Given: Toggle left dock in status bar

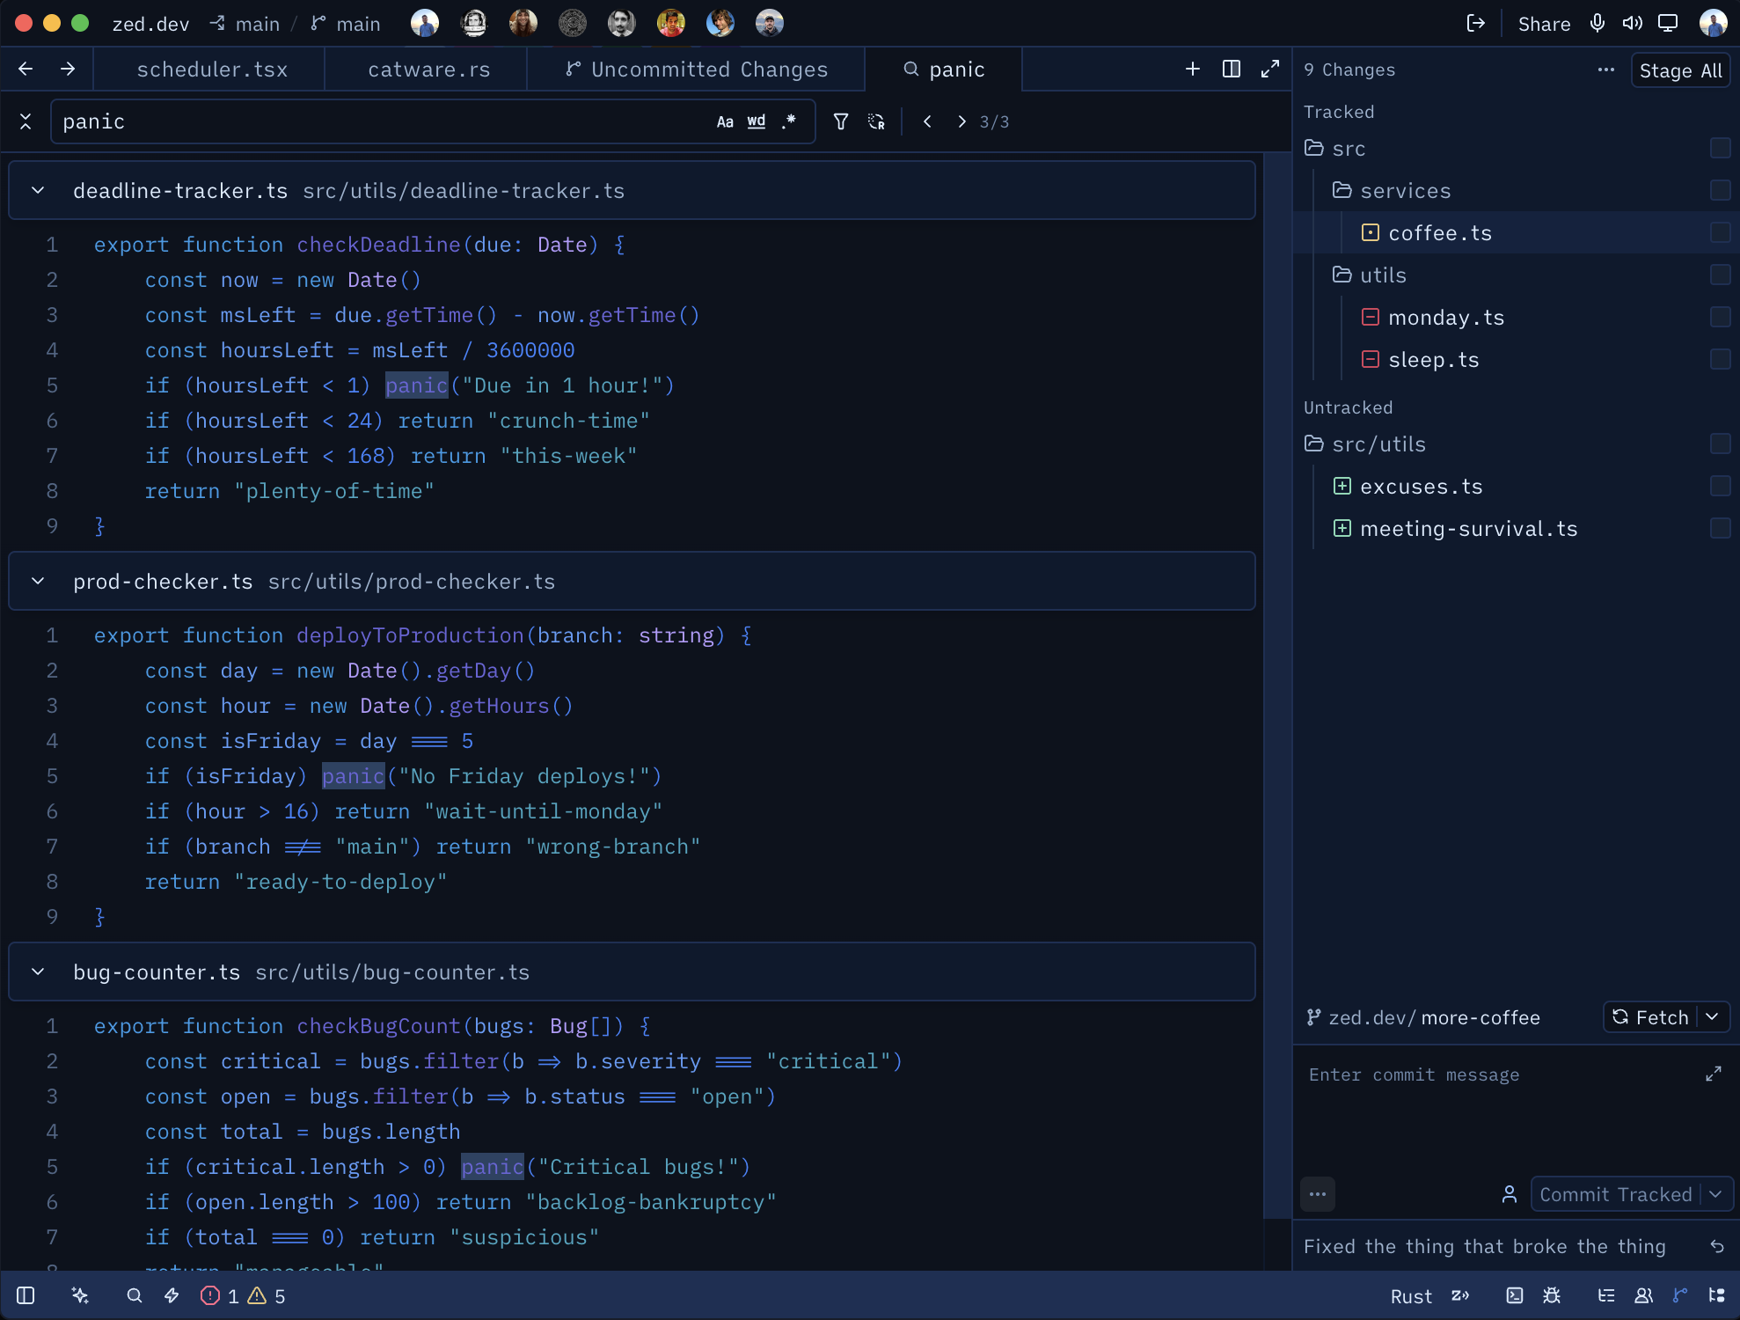Looking at the screenshot, I should [26, 1295].
